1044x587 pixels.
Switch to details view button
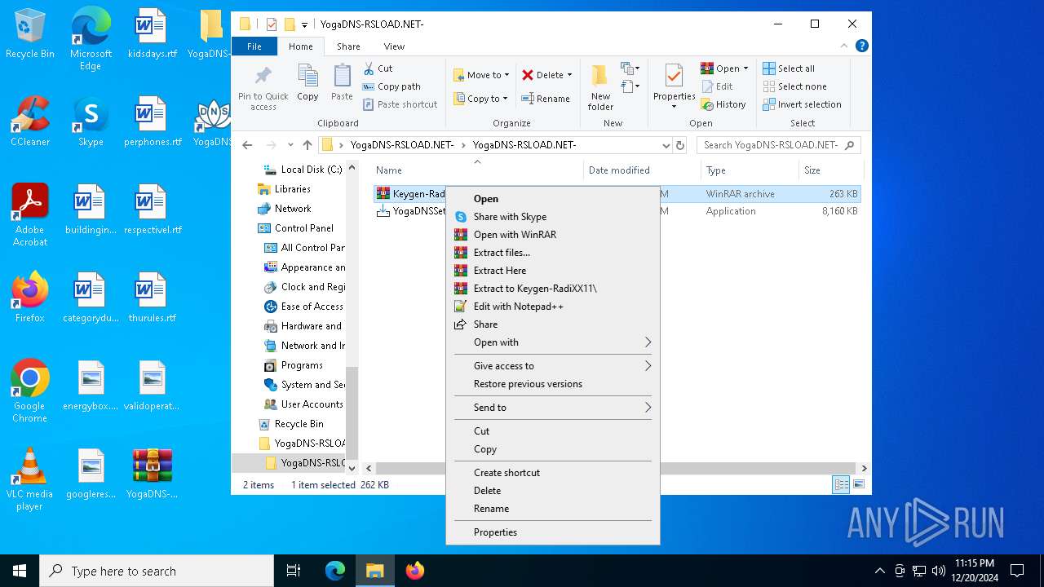pyautogui.click(x=841, y=484)
